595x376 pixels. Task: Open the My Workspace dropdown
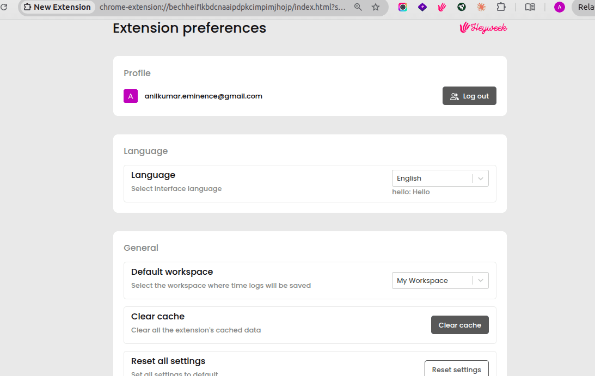coord(440,280)
